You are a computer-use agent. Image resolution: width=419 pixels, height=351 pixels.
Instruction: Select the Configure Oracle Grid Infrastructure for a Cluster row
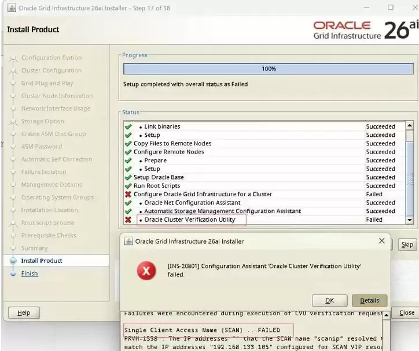tap(264, 195)
